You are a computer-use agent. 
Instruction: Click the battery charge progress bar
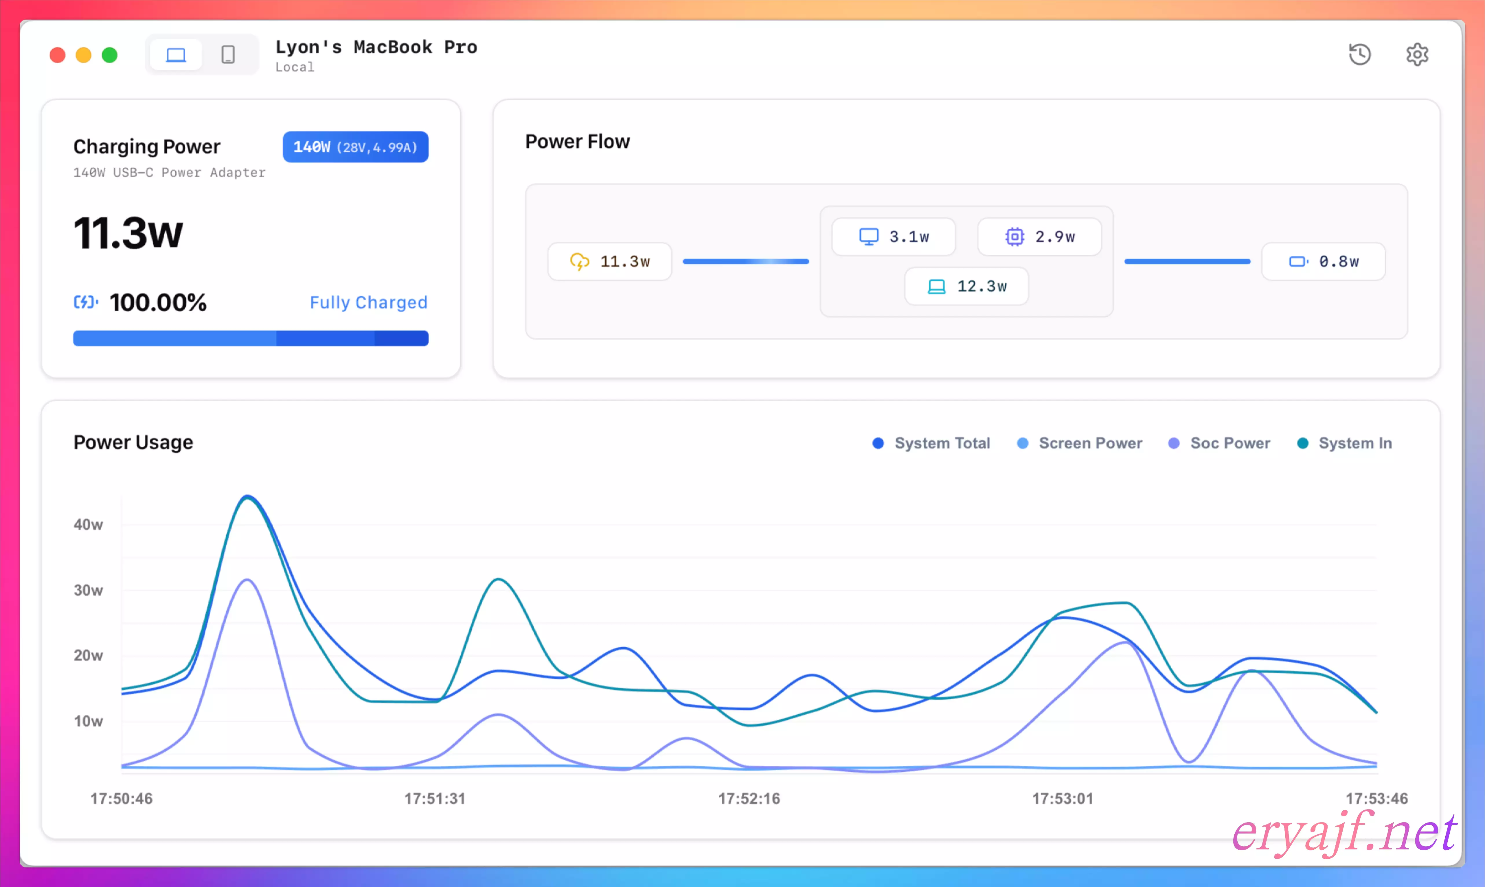coord(251,338)
